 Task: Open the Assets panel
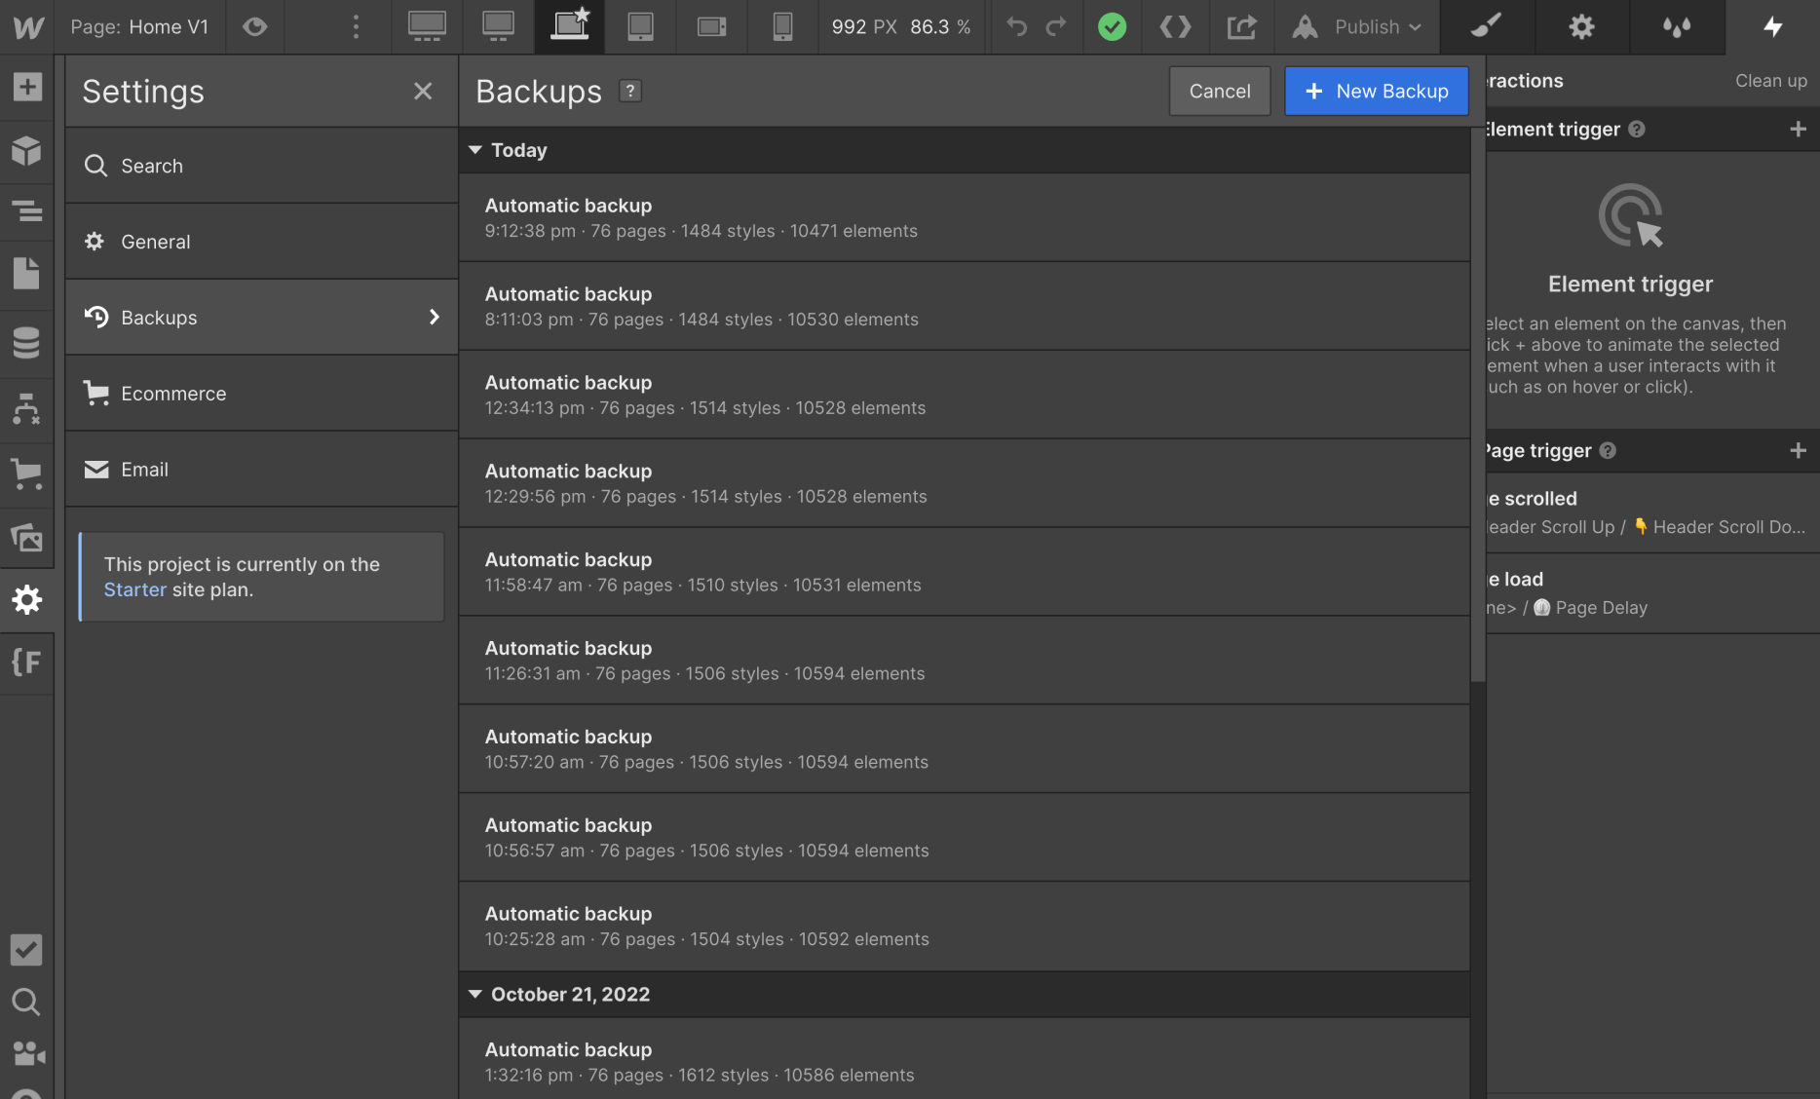pyautogui.click(x=27, y=537)
